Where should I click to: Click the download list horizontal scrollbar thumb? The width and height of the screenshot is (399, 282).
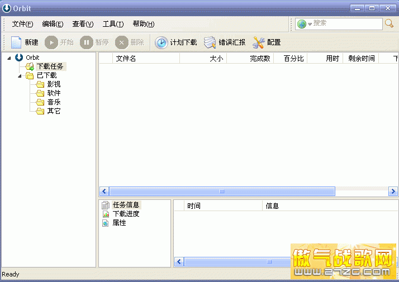[222, 191]
